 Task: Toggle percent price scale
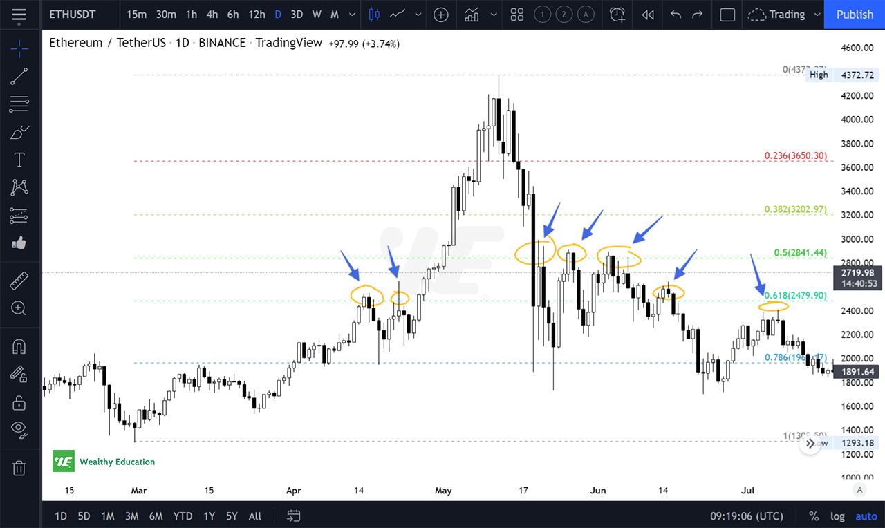[814, 516]
